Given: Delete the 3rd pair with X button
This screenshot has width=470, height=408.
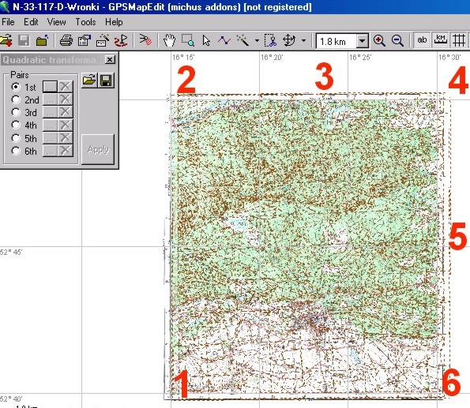Looking at the screenshot, I should tap(66, 112).
